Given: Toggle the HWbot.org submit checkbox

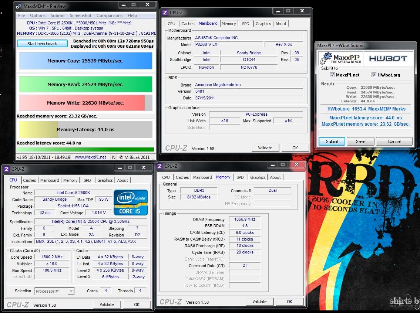Looking at the screenshot, I should (x=374, y=75).
